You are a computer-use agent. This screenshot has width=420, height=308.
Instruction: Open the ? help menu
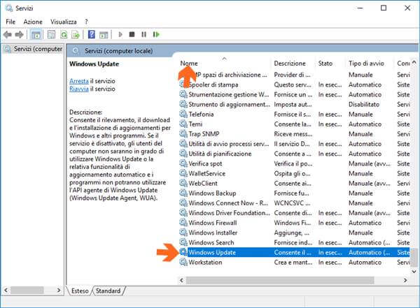(86, 22)
